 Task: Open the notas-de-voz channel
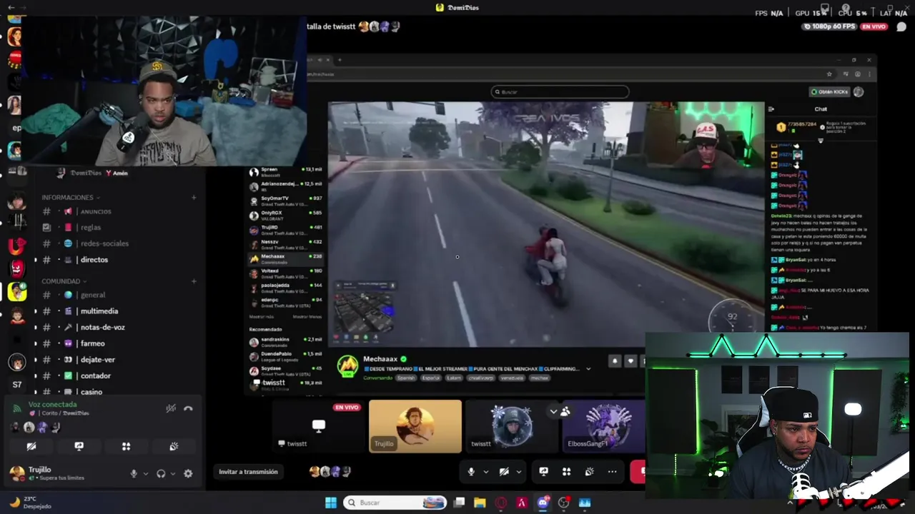coord(119,327)
